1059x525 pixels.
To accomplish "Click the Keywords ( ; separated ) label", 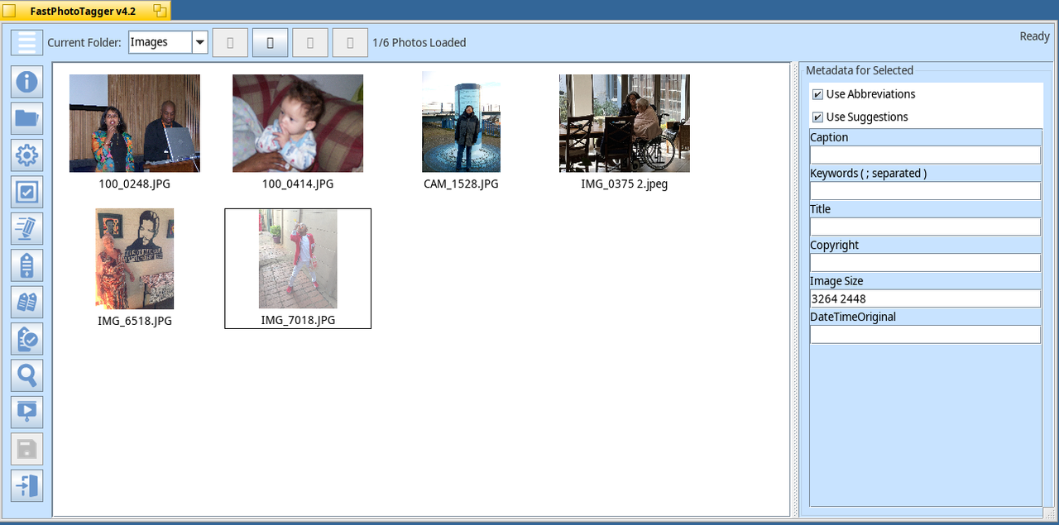I will point(868,174).
